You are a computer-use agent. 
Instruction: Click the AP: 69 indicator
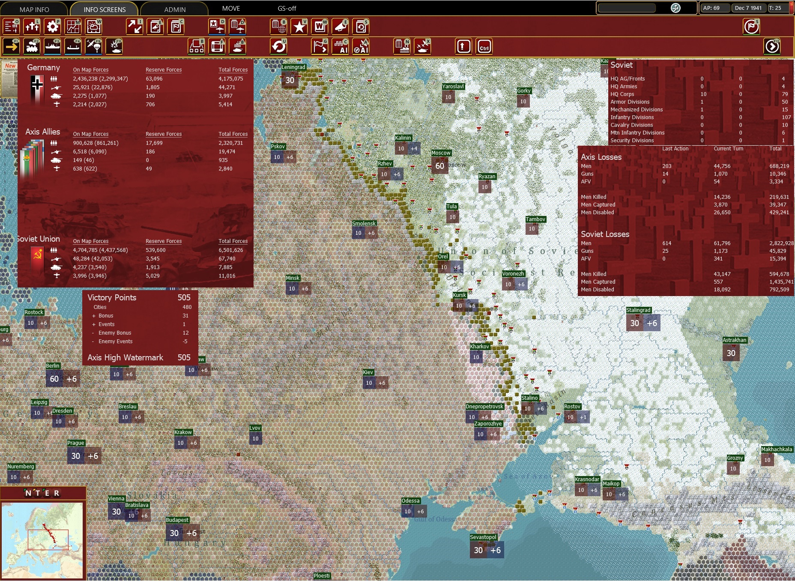pos(714,8)
